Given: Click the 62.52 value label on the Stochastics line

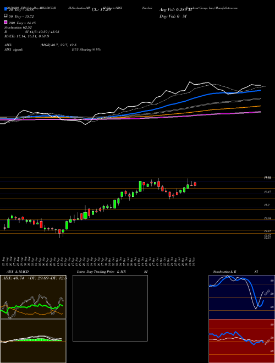Looking at the screenshot, I should (x=266, y=292).
